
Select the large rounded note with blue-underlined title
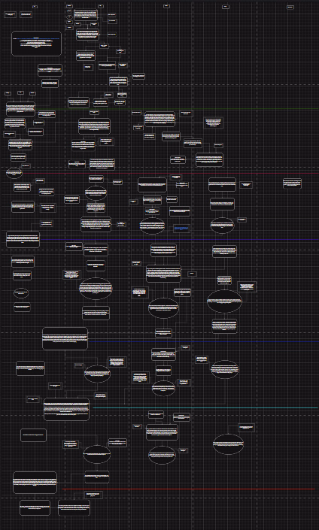37,44
